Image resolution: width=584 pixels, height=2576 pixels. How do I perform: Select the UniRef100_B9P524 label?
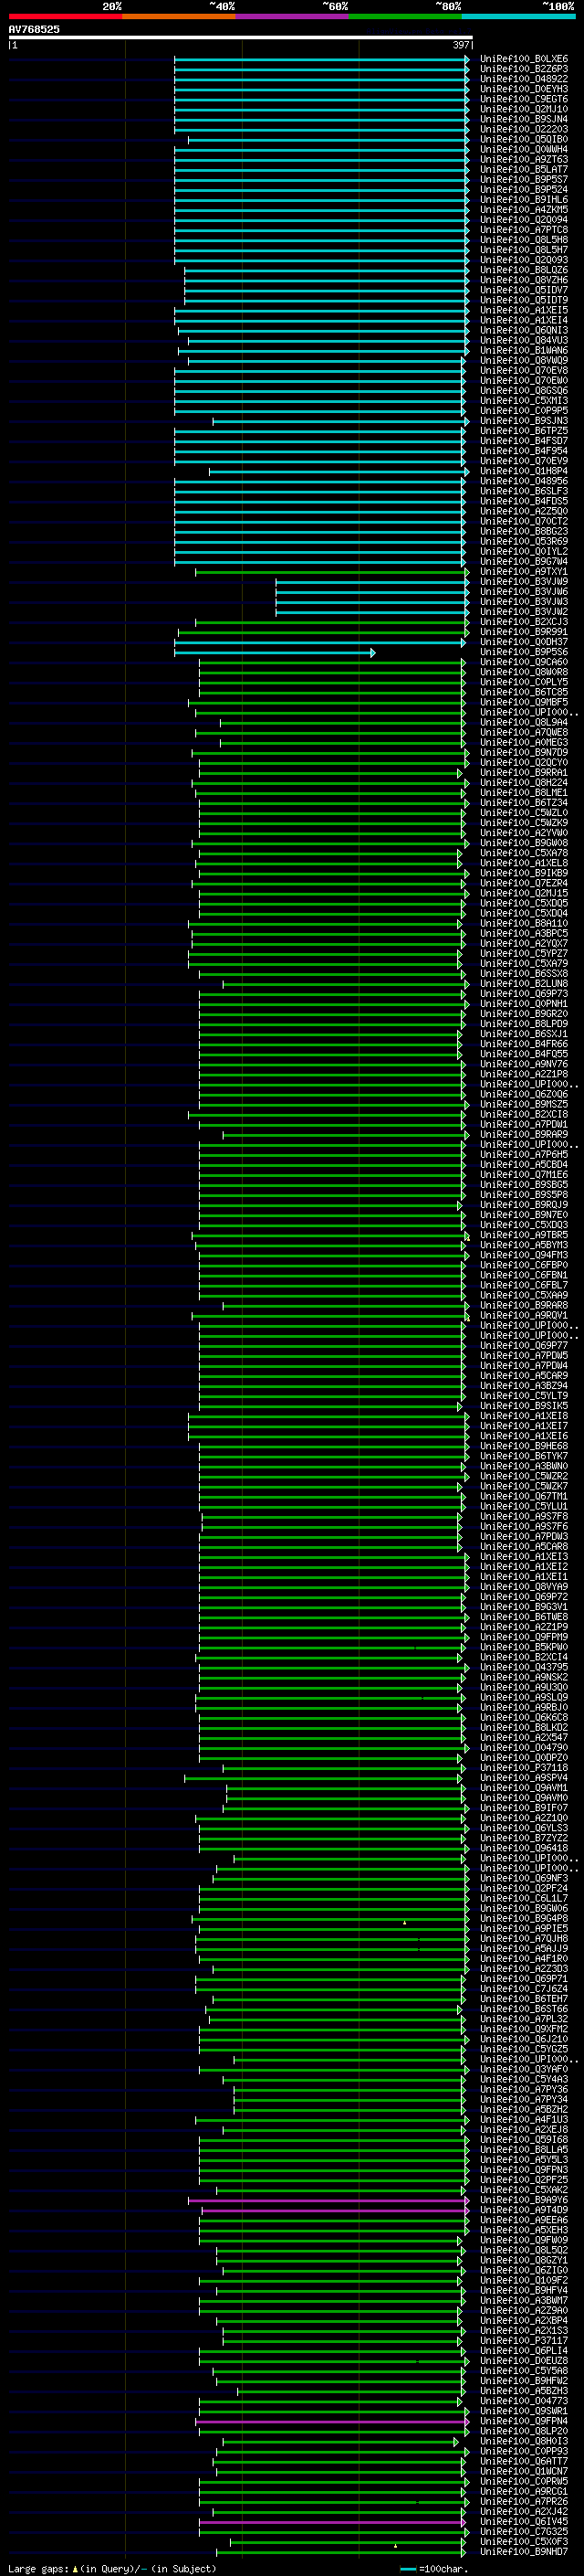pyautogui.click(x=524, y=189)
